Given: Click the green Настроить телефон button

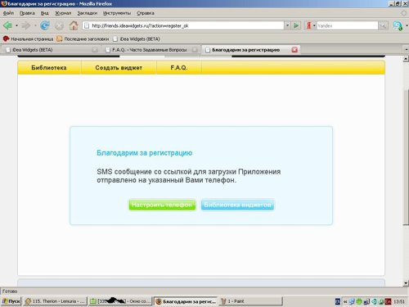Looking at the screenshot, I should click(162, 205).
